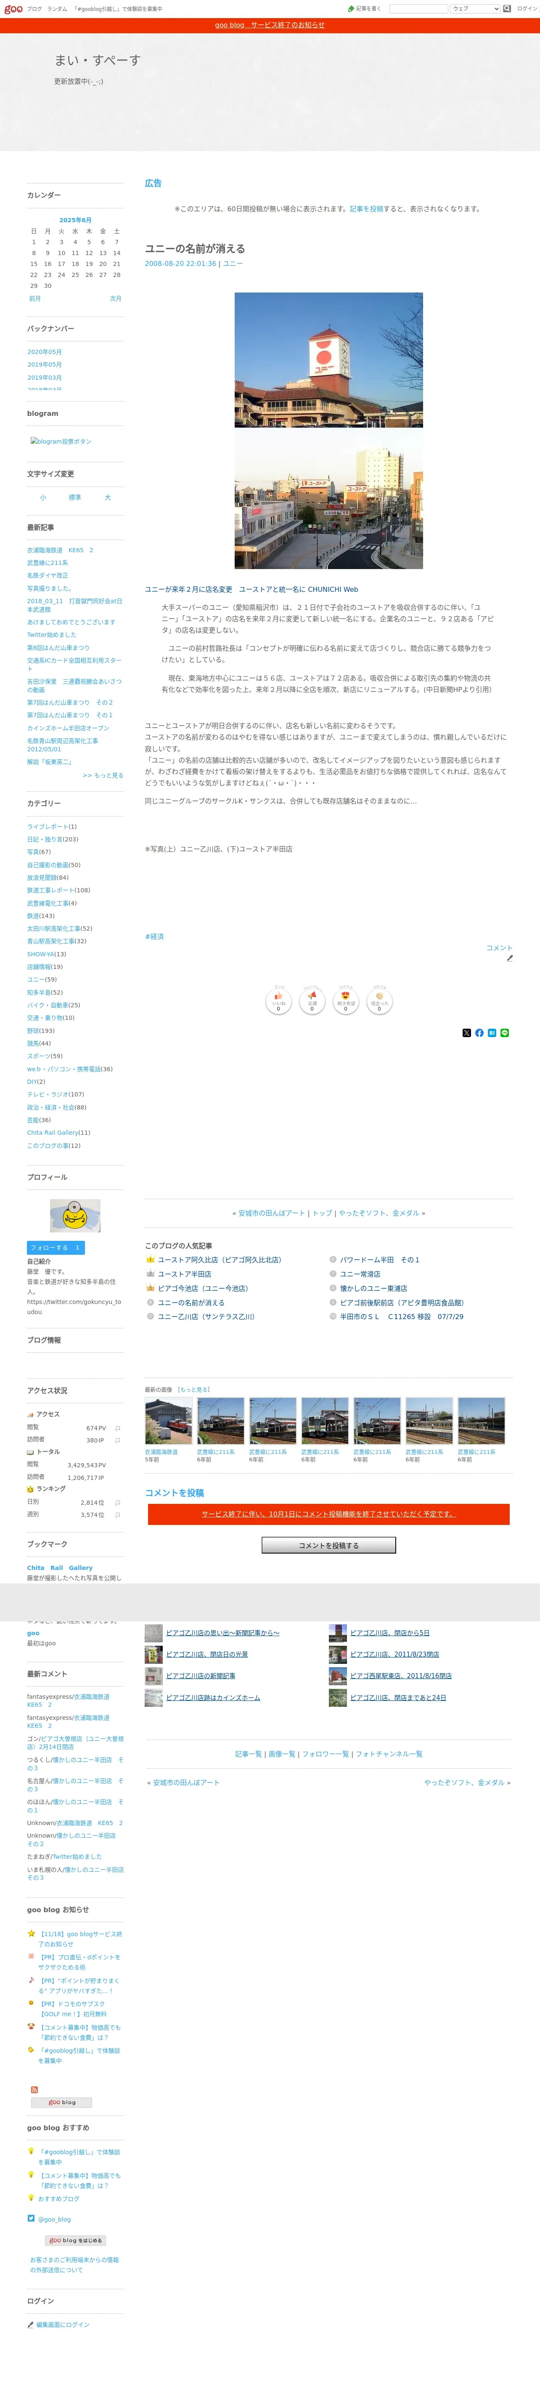Open the ユニーの名前が消える article title

195,249
